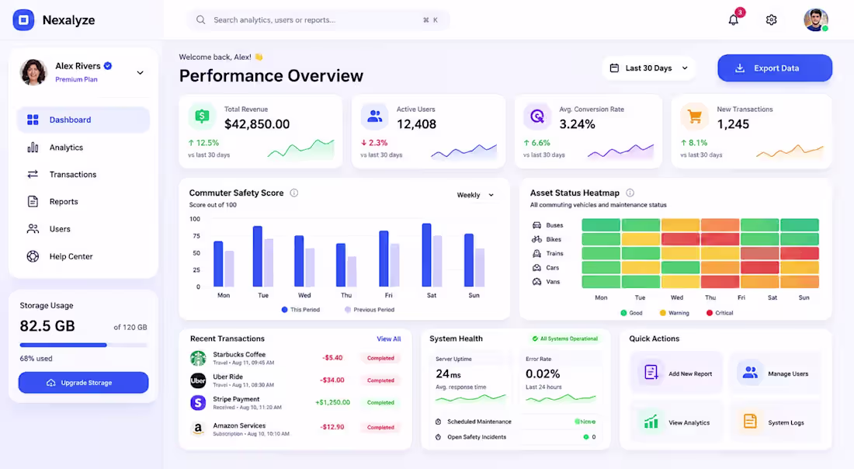This screenshot has width=854, height=469.
Task: Click the Uber Ride logo
Action: [x=198, y=380]
